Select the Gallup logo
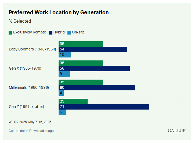The width and height of the screenshot is (194, 143). (x=177, y=131)
